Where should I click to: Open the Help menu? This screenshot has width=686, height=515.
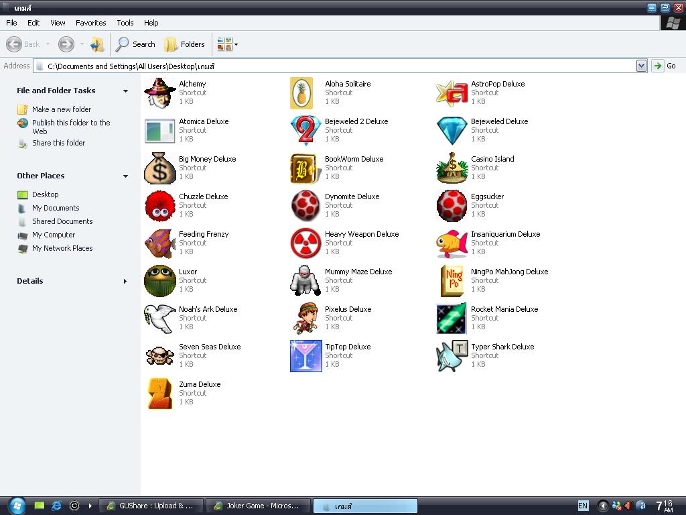click(151, 23)
